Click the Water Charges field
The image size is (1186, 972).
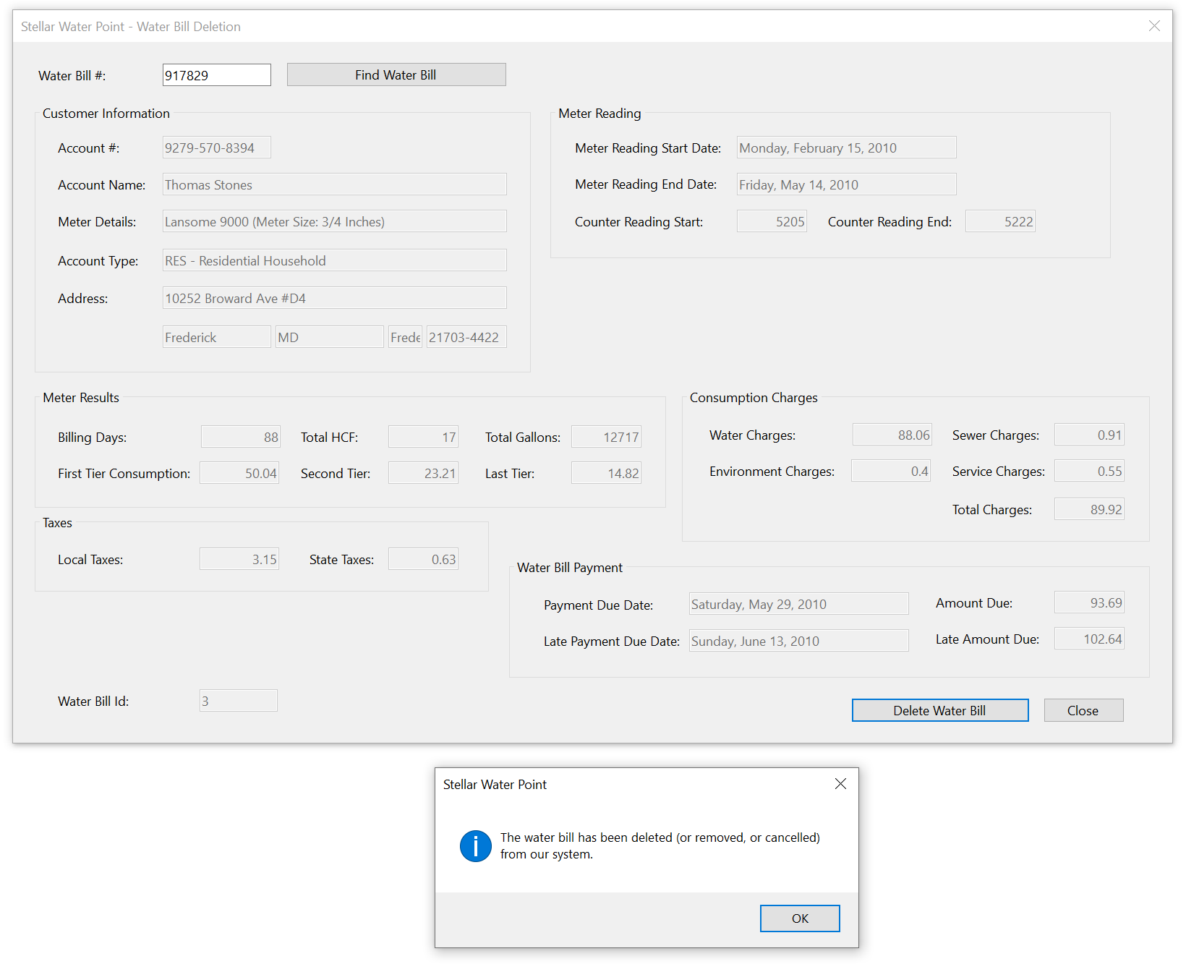(x=892, y=435)
